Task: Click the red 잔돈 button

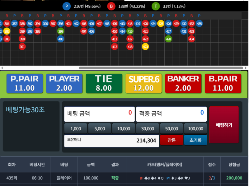Action: [x=171, y=140]
